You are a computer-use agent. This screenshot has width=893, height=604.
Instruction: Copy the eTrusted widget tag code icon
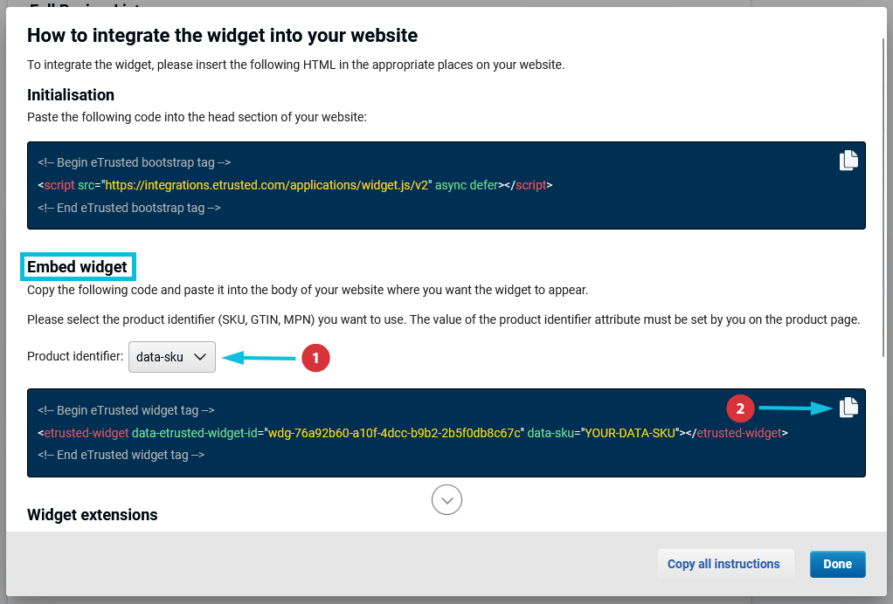point(848,408)
